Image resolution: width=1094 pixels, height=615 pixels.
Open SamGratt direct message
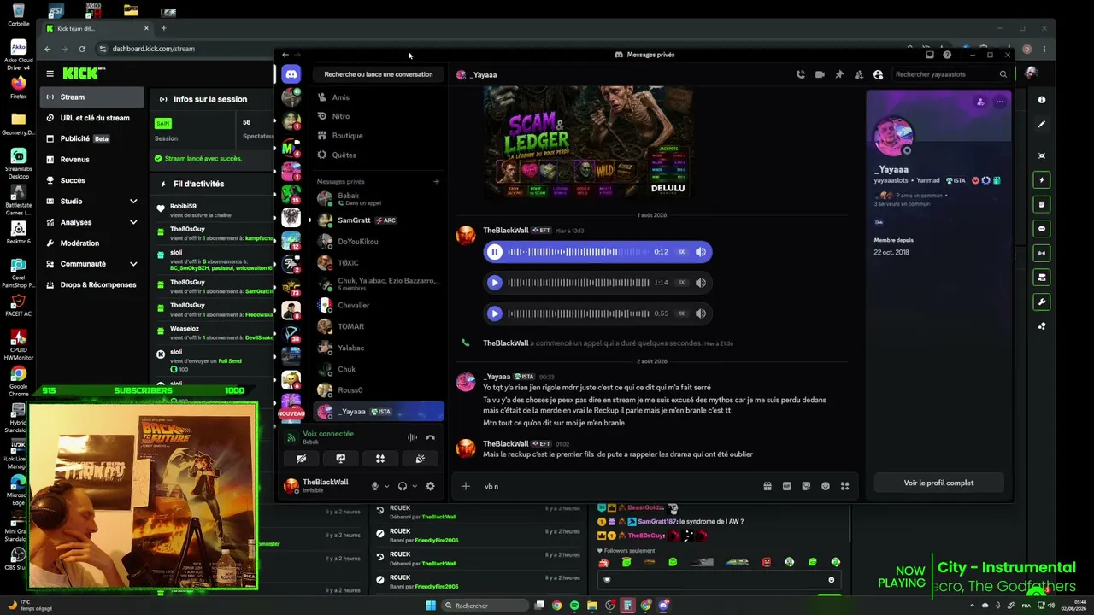[379, 220]
